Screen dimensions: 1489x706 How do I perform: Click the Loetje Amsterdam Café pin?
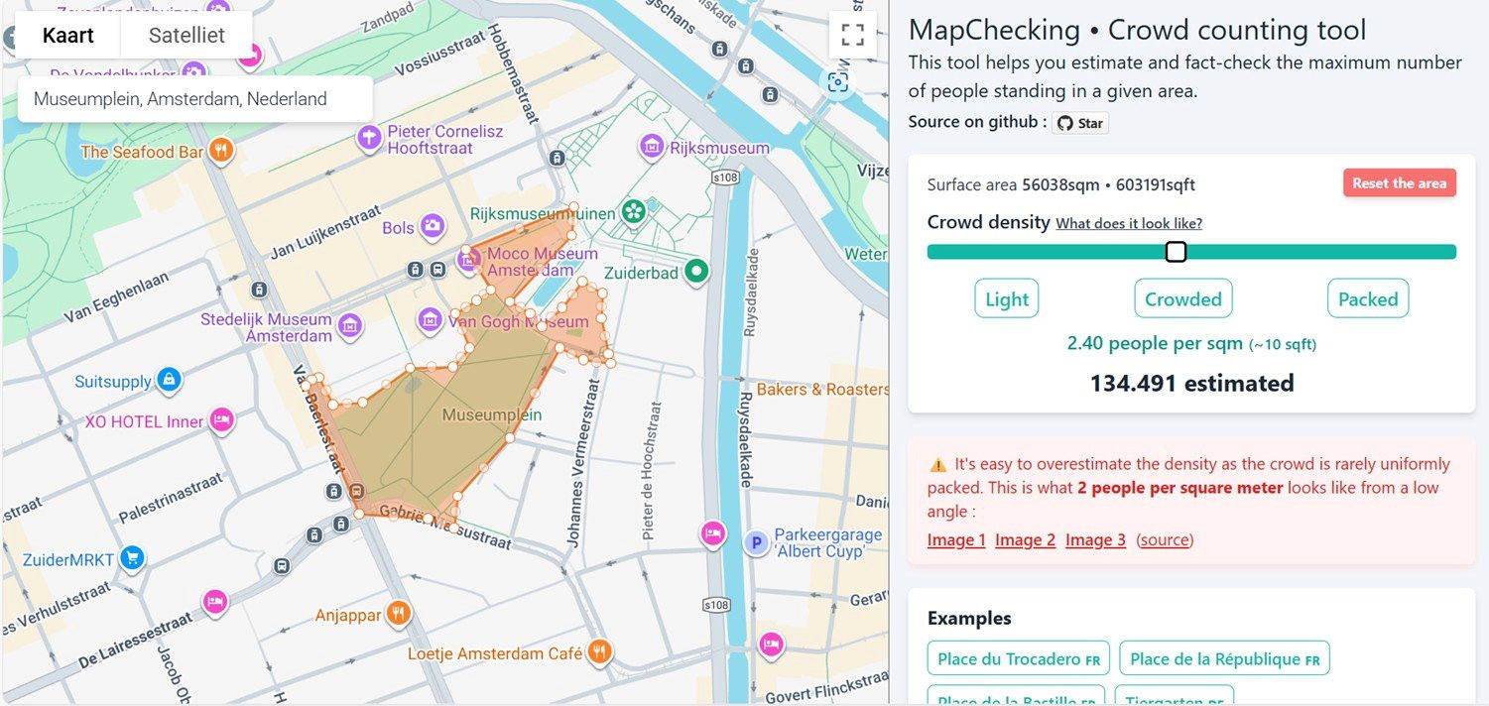[x=599, y=652]
